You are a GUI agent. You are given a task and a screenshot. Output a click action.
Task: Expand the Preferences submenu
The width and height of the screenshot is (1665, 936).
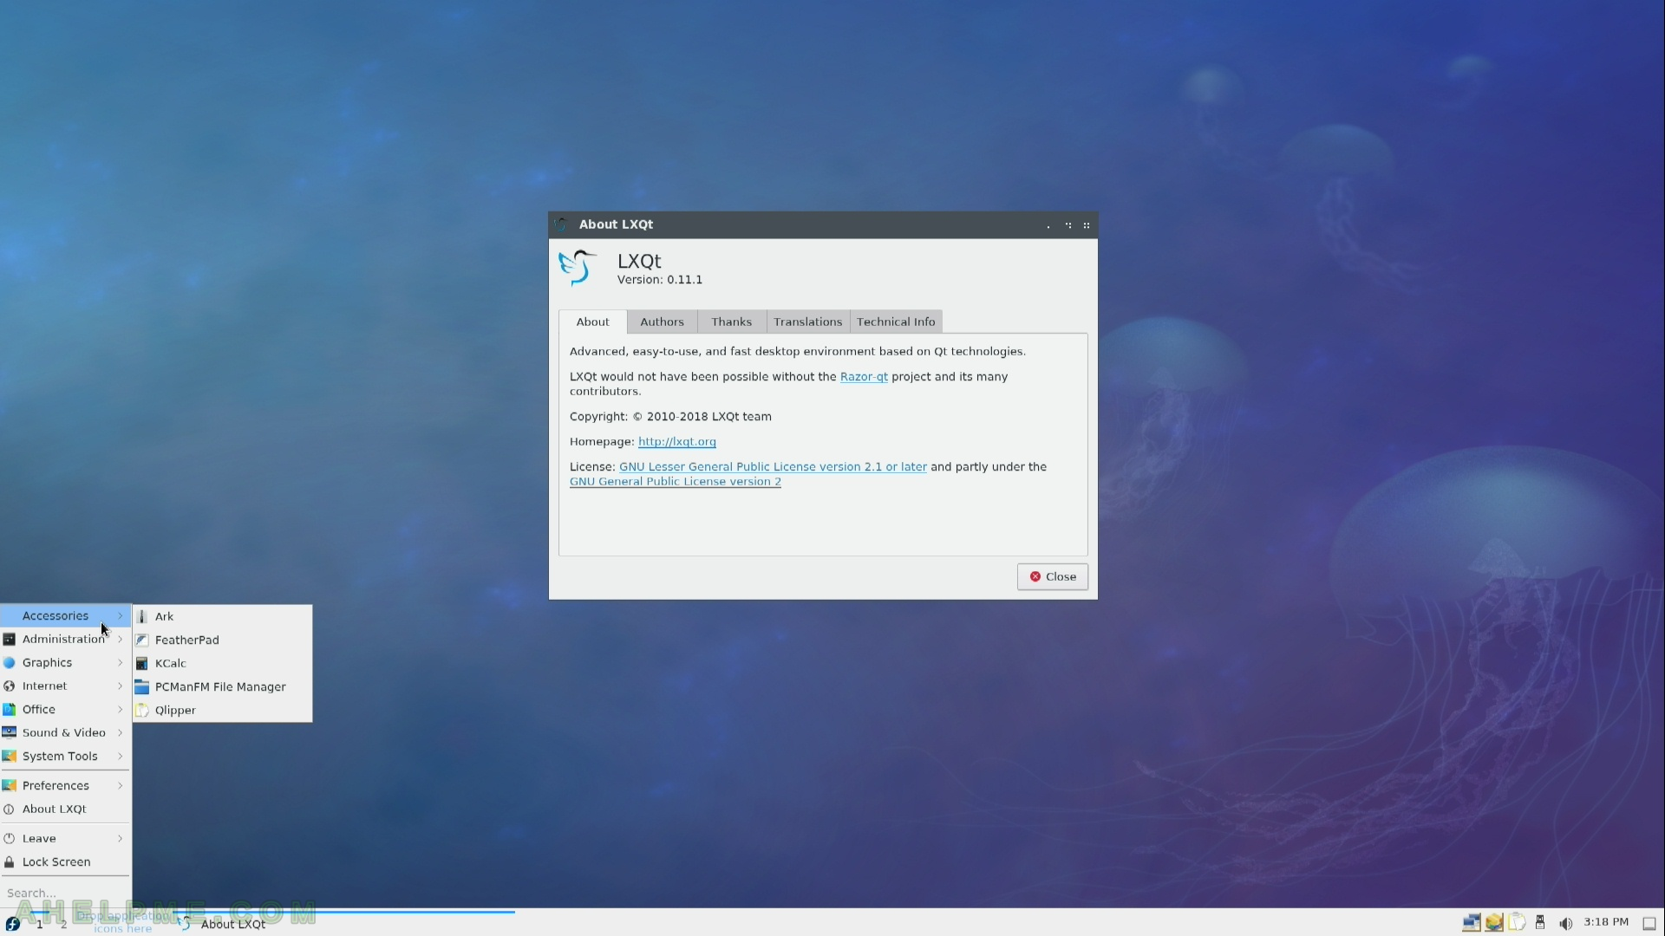tap(65, 785)
